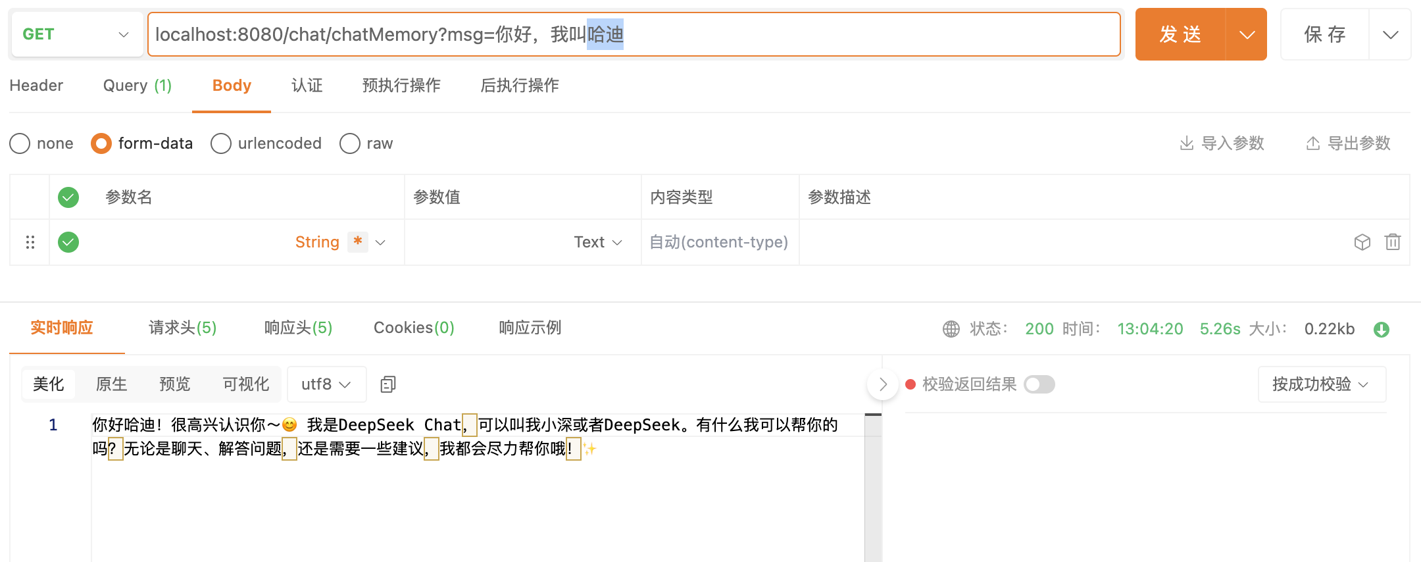Screen dimensions: 1421x562
Task: Click the 导出参数 export icon
Action: [x=1312, y=143]
